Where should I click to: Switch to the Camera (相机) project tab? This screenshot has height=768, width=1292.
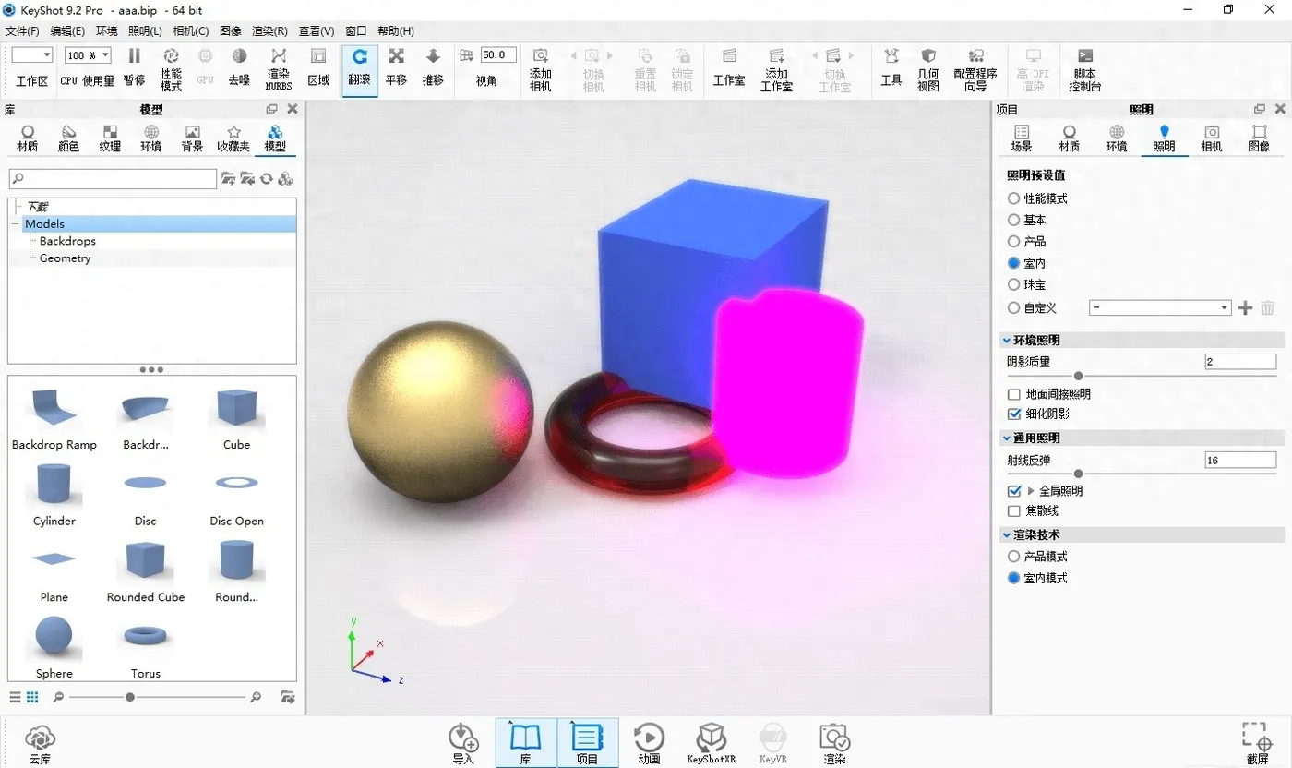point(1212,138)
